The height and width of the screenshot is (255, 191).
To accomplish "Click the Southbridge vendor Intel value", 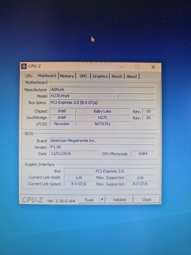I will coord(62,117).
